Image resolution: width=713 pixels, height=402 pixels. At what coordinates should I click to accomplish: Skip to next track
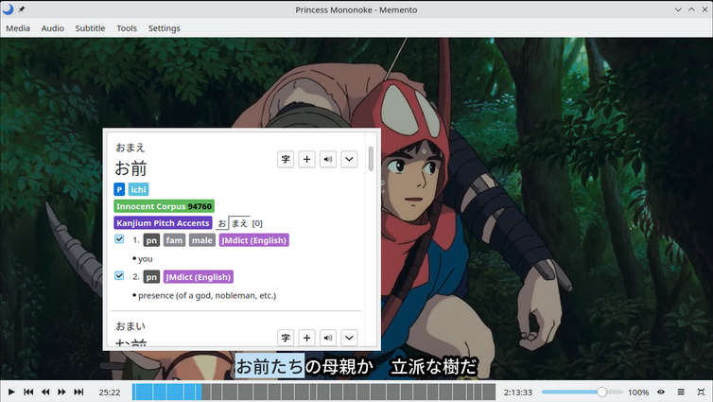click(78, 392)
